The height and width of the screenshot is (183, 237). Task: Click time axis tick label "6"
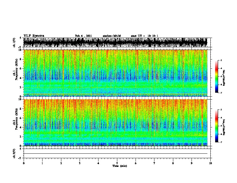136,163
